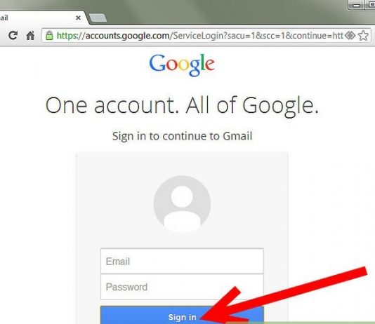The width and height of the screenshot is (375, 324).
Task: Restore the browser window size
Action: point(370,5)
